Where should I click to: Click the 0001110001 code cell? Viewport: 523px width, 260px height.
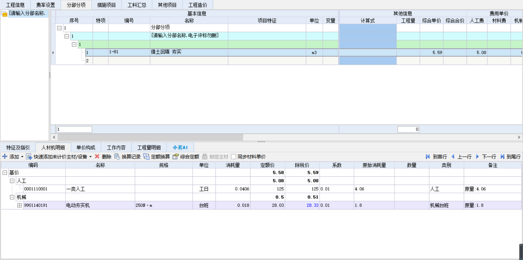pos(44,189)
